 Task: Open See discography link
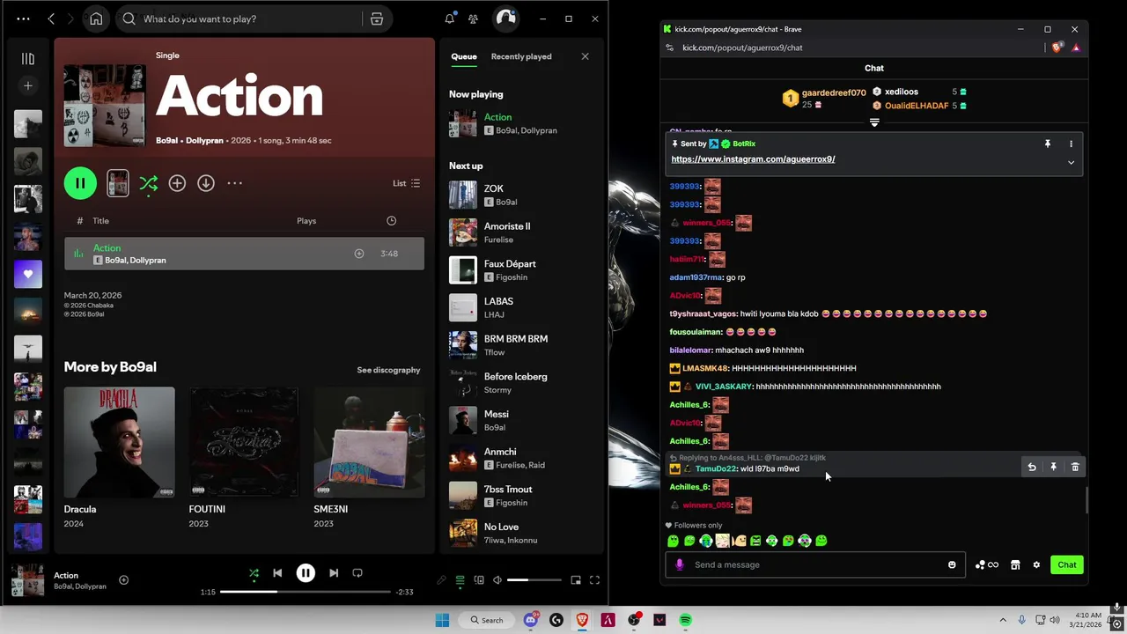click(x=388, y=370)
